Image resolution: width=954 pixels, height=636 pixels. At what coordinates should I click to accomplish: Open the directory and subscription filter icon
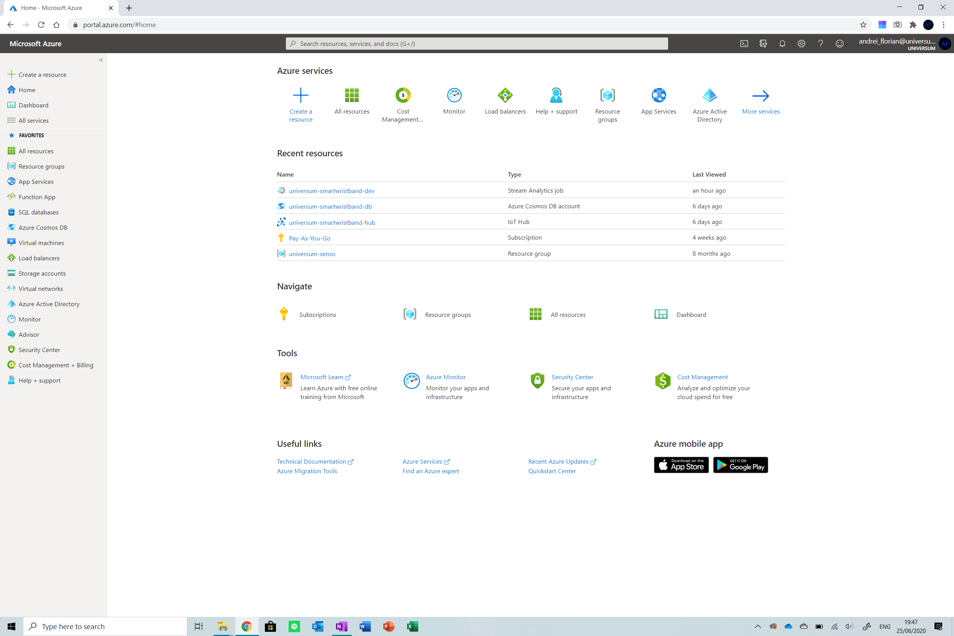tap(763, 44)
